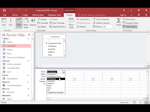Open the Home ribbon tab
Image resolution: width=150 pixels, height=112 pixels.
pos(15,15)
